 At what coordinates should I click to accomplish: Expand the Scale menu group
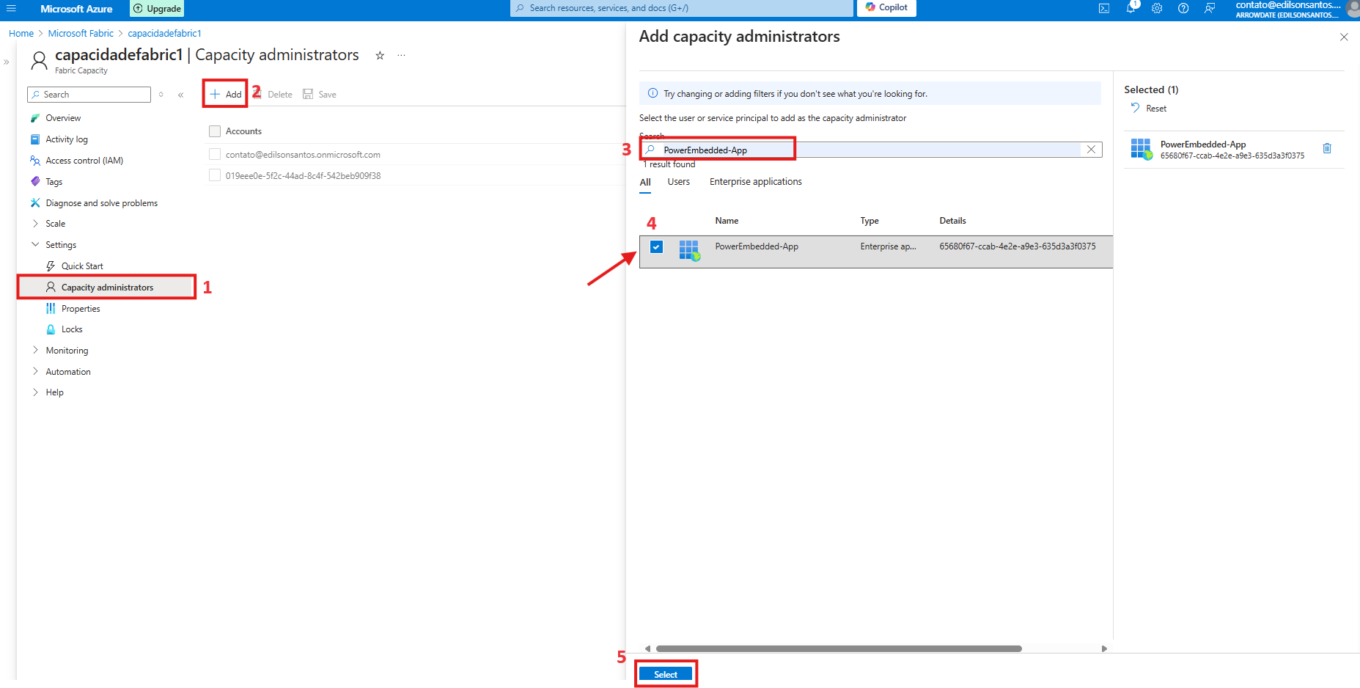pos(35,224)
